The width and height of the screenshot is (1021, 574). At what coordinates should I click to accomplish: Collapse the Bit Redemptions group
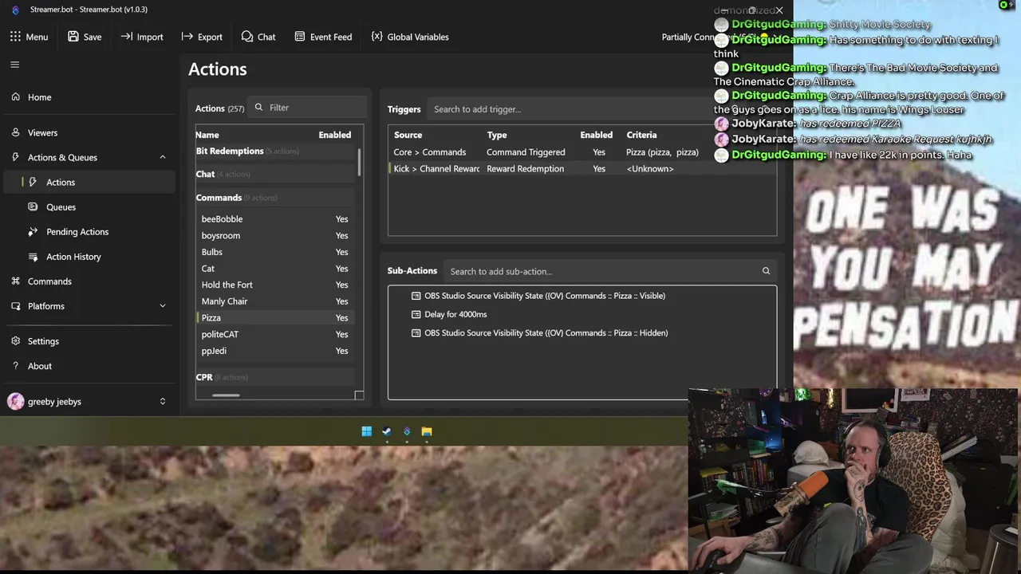tap(275, 151)
